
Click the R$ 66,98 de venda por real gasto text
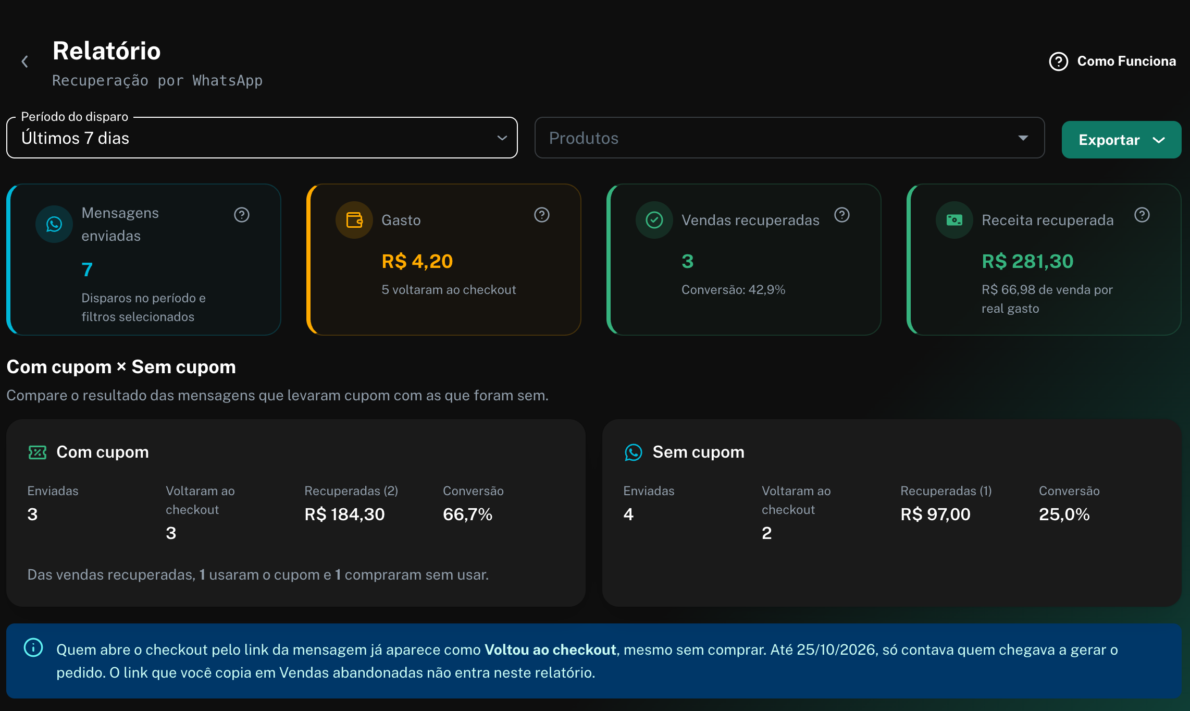pos(1047,299)
